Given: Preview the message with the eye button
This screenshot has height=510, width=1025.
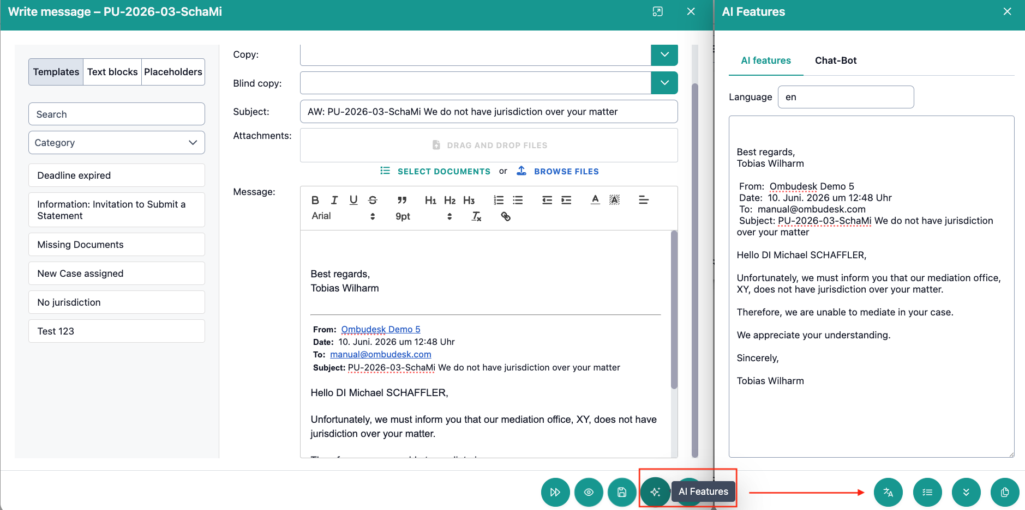Looking at the screenshot, I should point(589,492).
